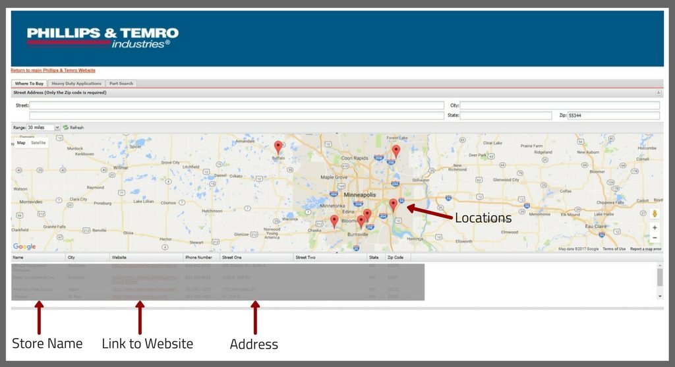Click into the City input field

(560, 105)
